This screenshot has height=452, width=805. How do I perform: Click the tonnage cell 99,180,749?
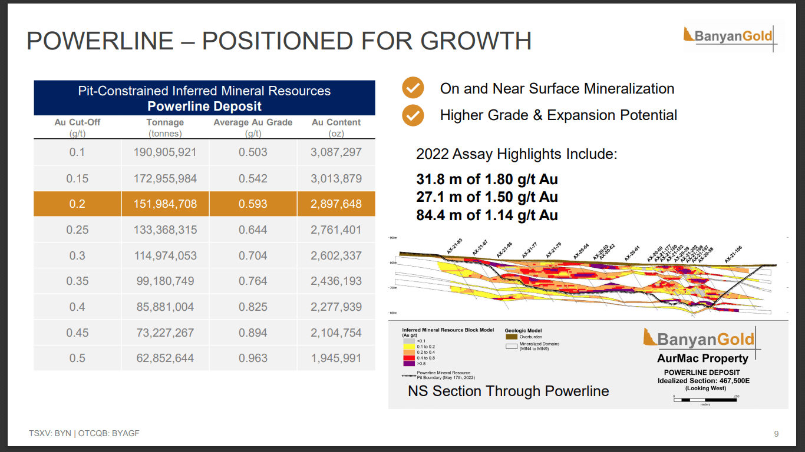tap(165, 281)
